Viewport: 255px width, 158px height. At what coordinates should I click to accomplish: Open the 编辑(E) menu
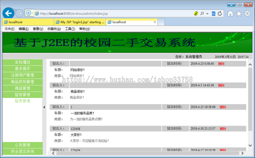pyautogui.click(x=24, y=29)
